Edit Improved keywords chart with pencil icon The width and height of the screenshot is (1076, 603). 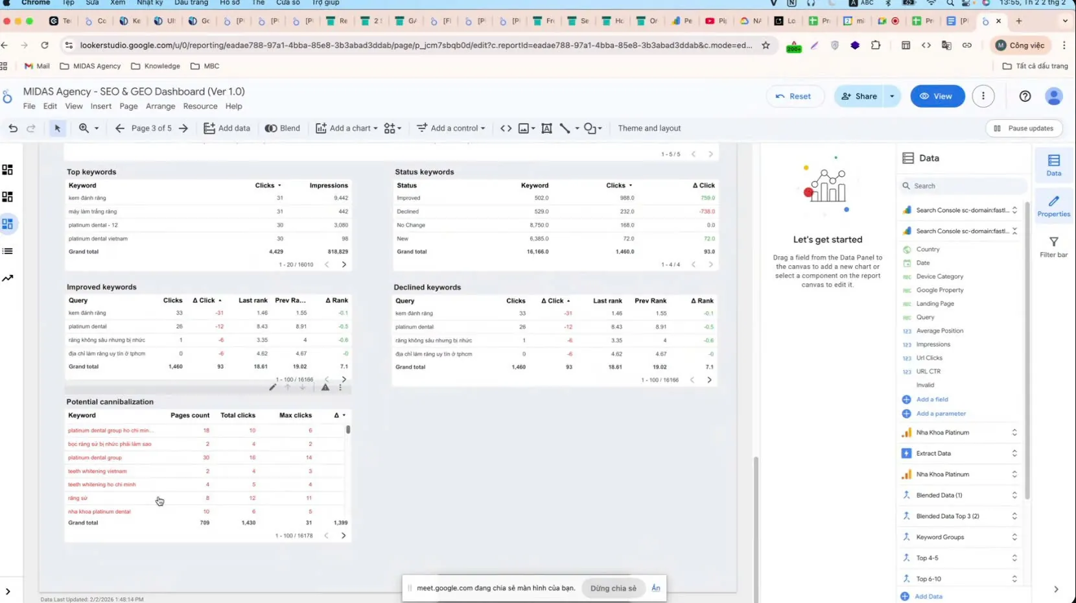click(x=273, y=387)
